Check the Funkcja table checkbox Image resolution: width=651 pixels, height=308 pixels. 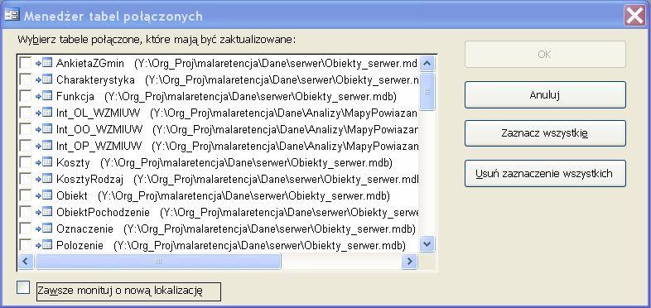(x=26, y=96)
